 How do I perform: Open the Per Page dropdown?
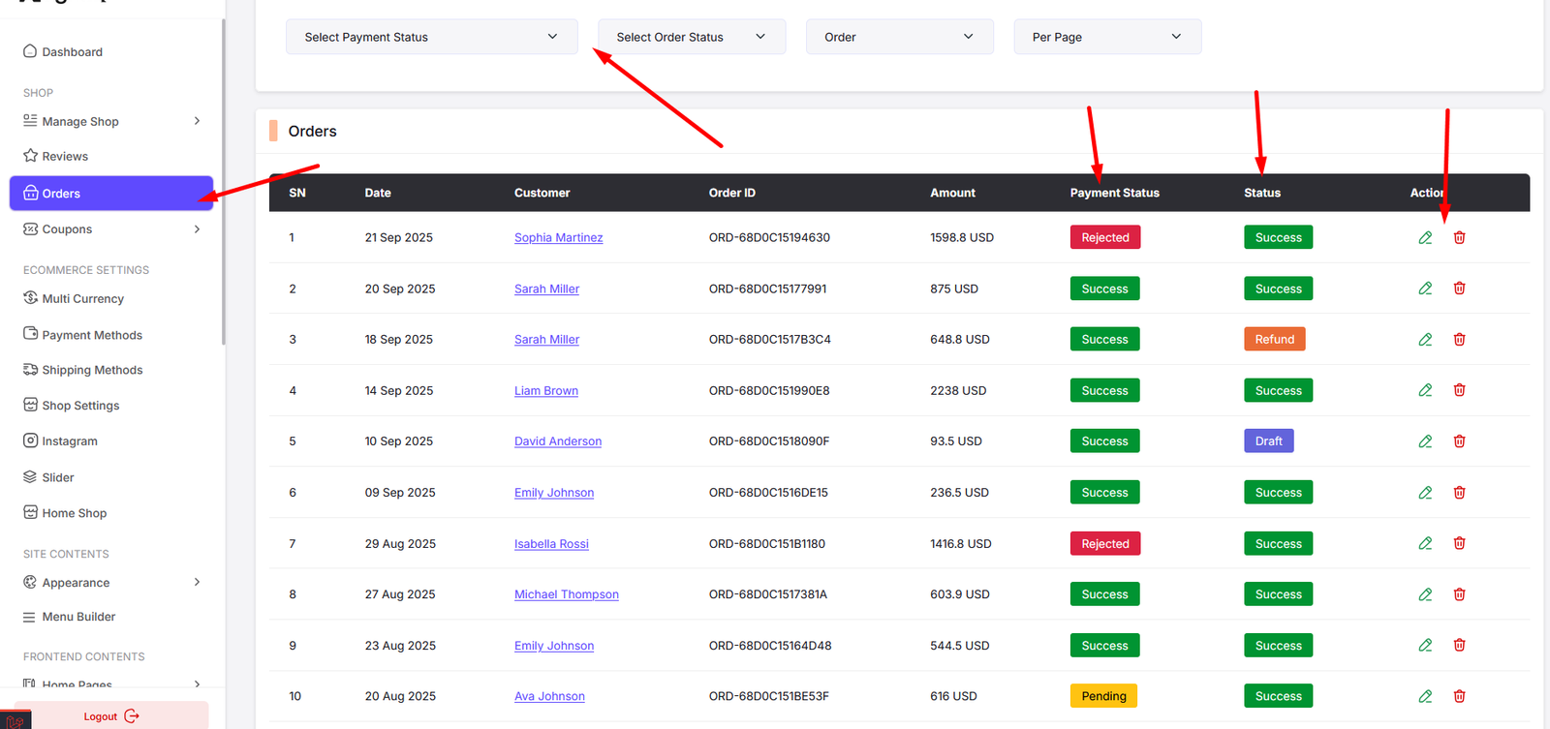click(x=1106, y=37)
